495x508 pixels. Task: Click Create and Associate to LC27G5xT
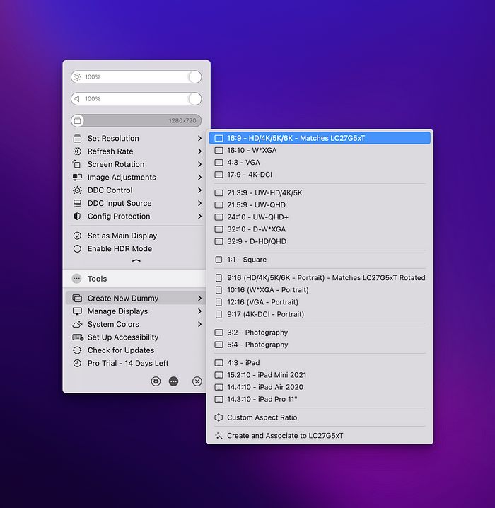click(x=320, y=436)
